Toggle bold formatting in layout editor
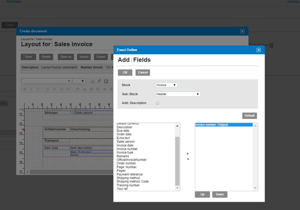Viewport: 300px width, 210px height. (25, 89)
